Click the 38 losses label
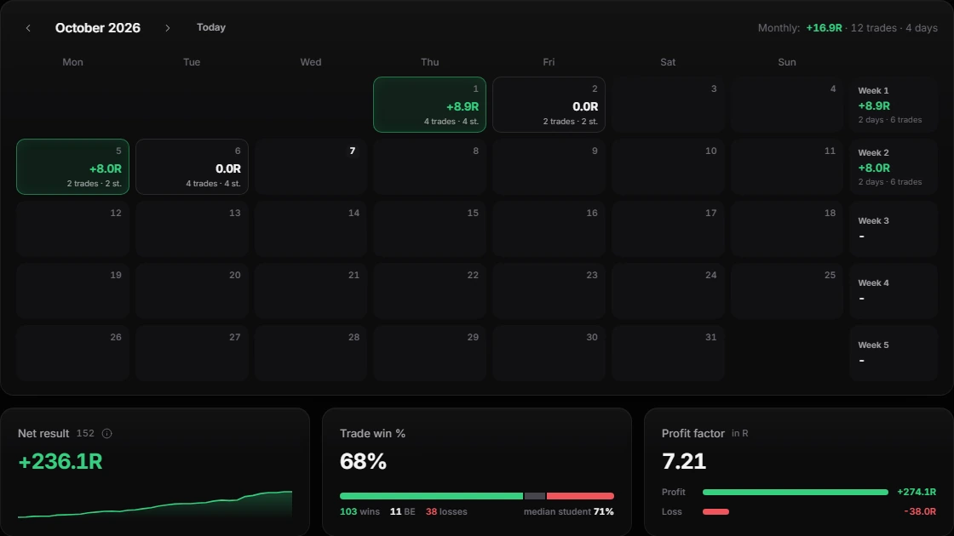This screenshot has width=954, height=536. (446, 511)
